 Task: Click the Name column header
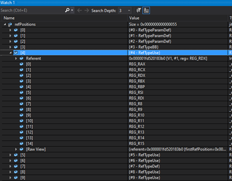click(9, 18)
